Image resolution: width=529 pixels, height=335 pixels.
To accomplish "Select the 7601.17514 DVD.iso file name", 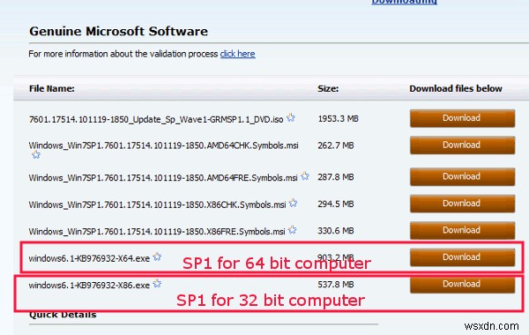I will click(x=156, y=119).
